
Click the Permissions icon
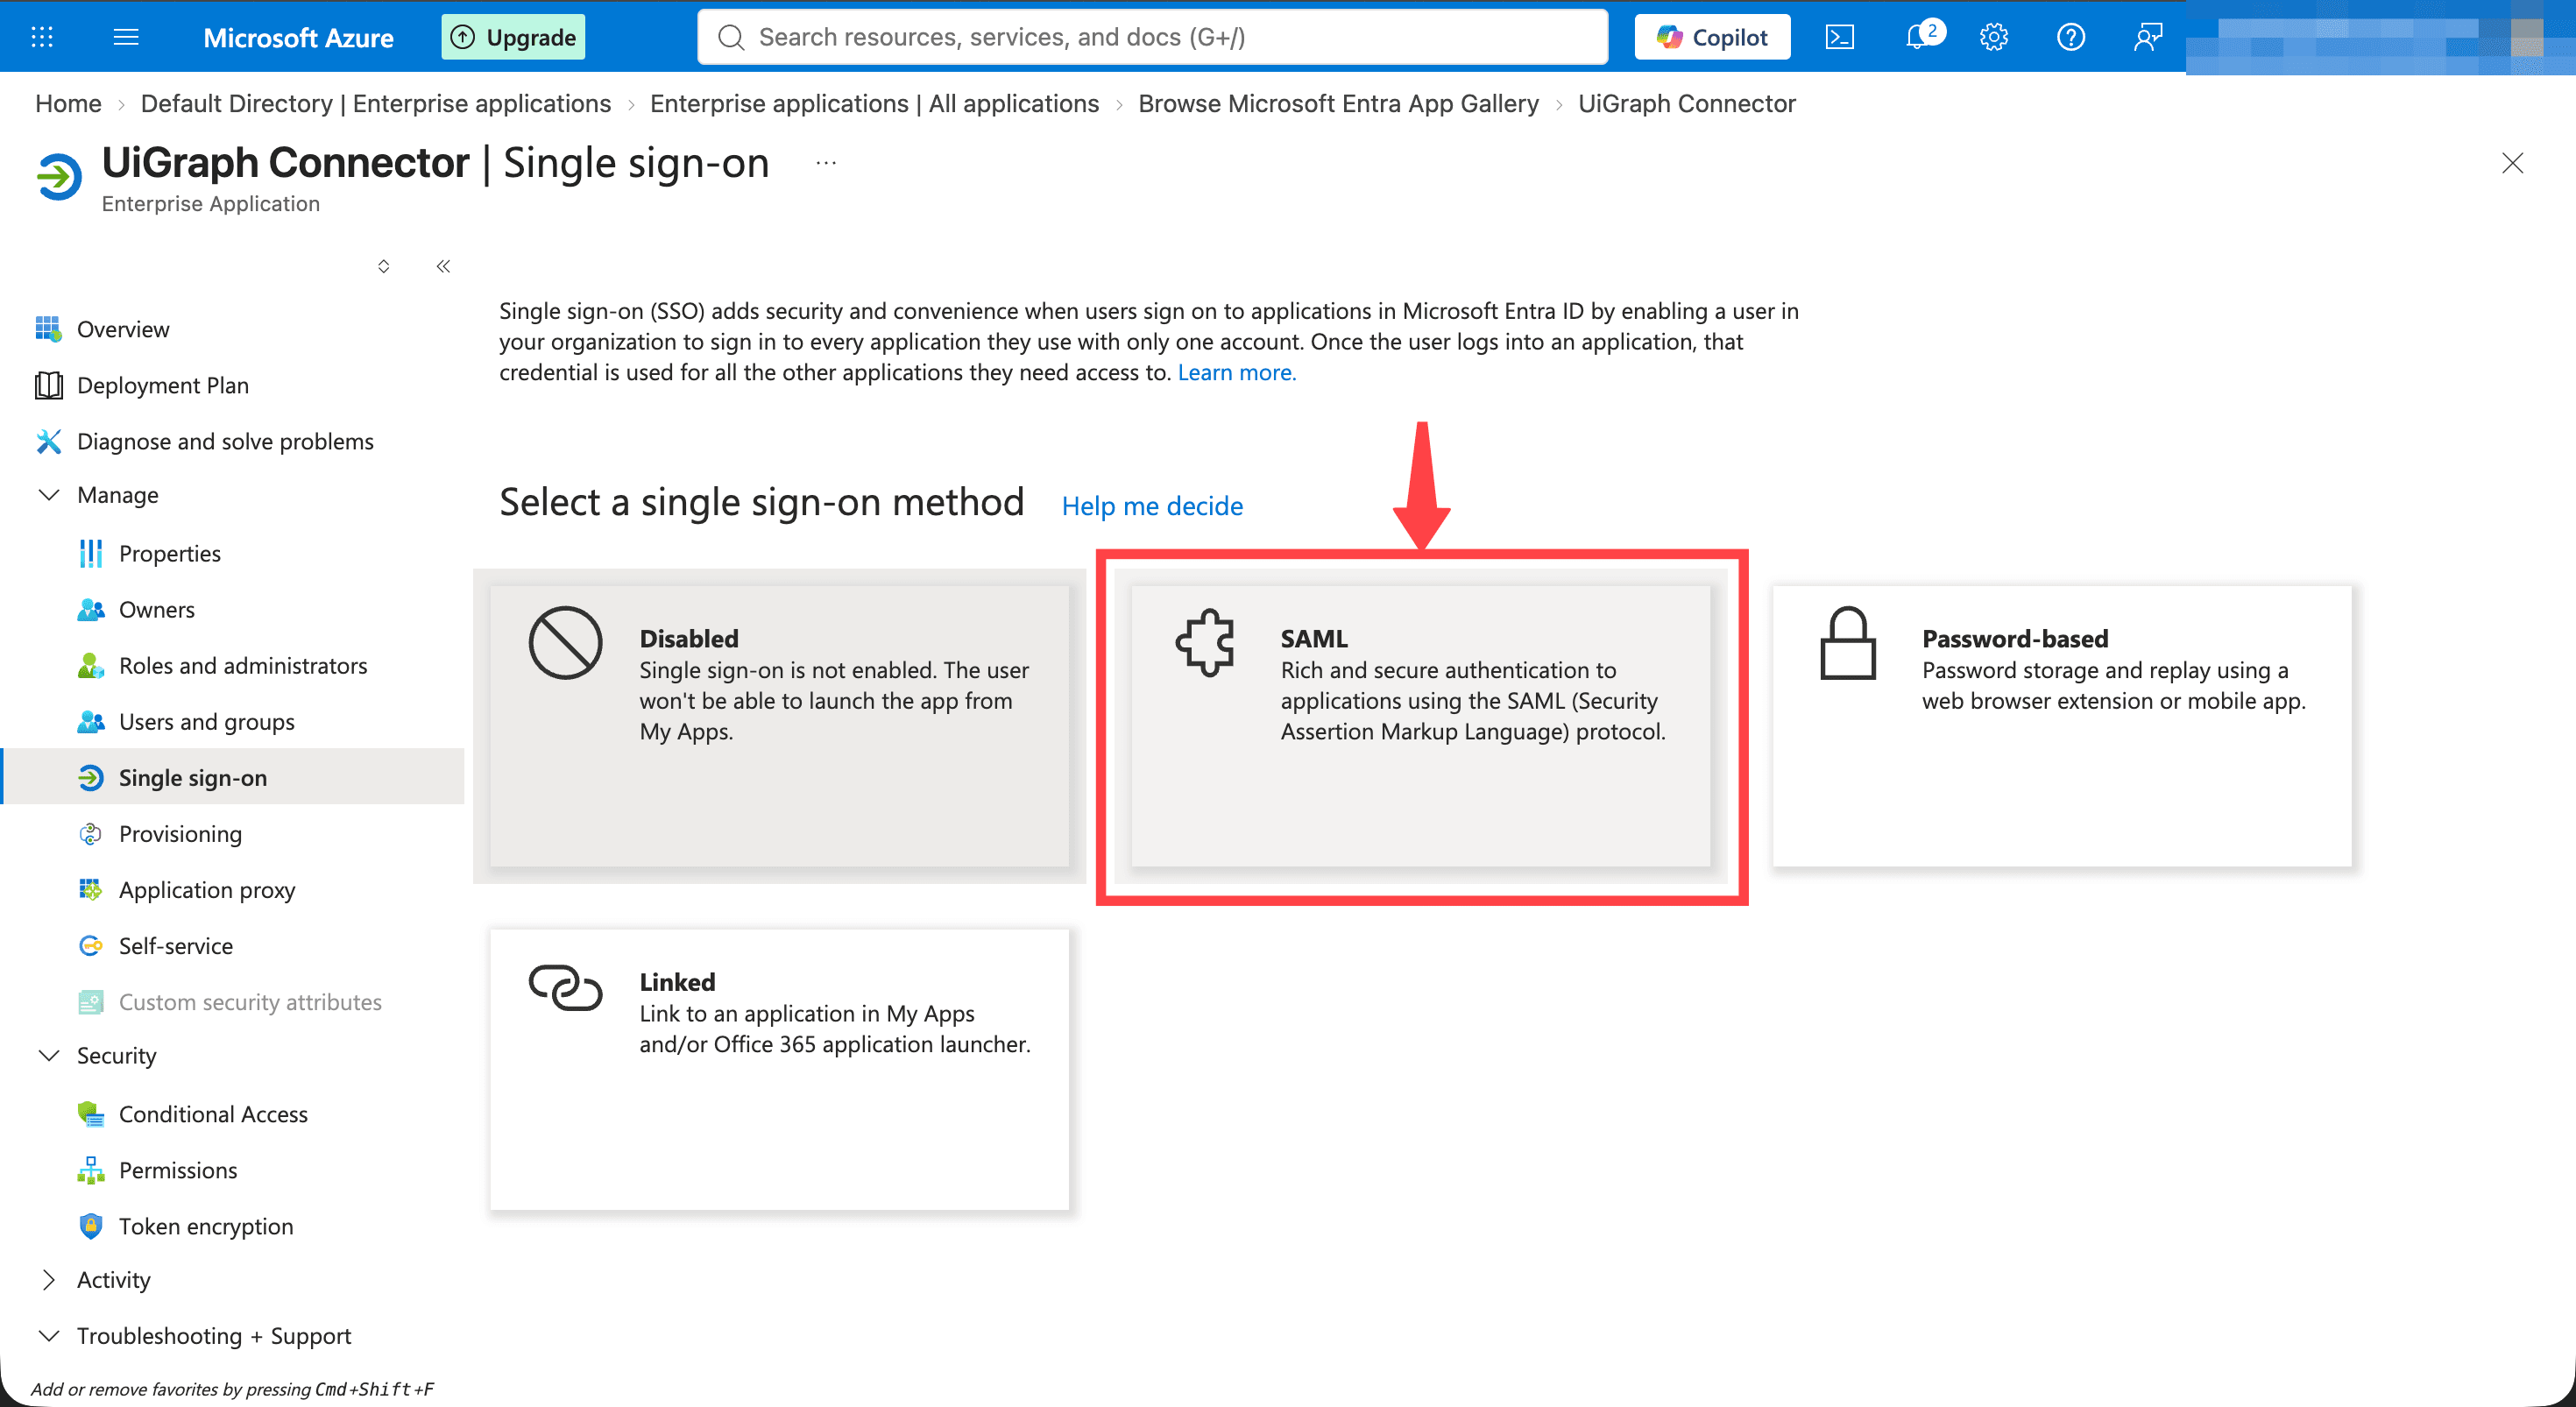(91, 1170)
